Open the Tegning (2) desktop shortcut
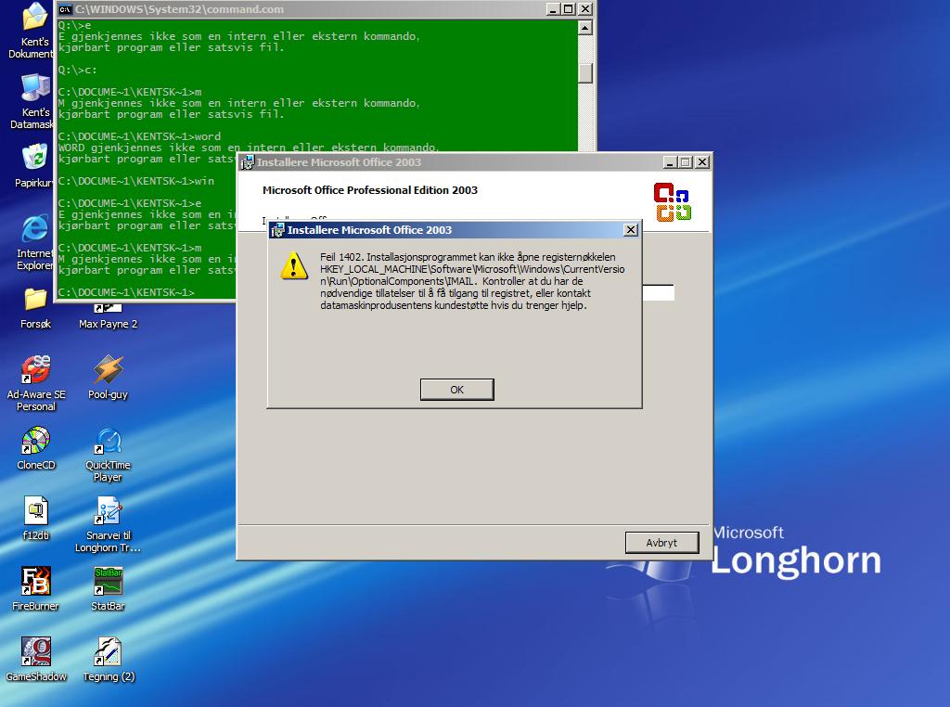 pos(108,659)
